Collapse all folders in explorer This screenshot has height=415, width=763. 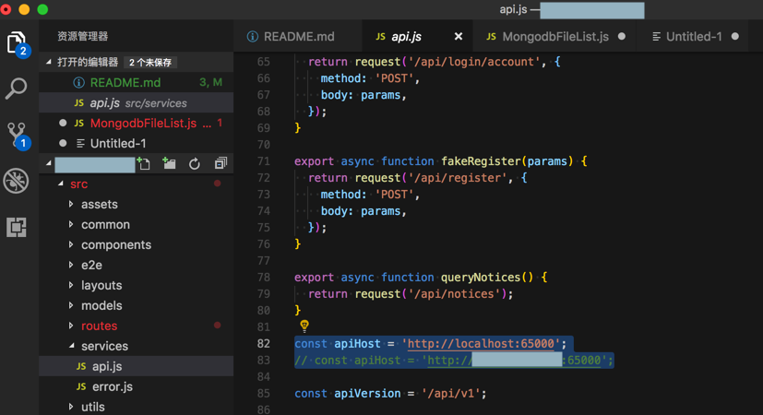tap(221, 164)
